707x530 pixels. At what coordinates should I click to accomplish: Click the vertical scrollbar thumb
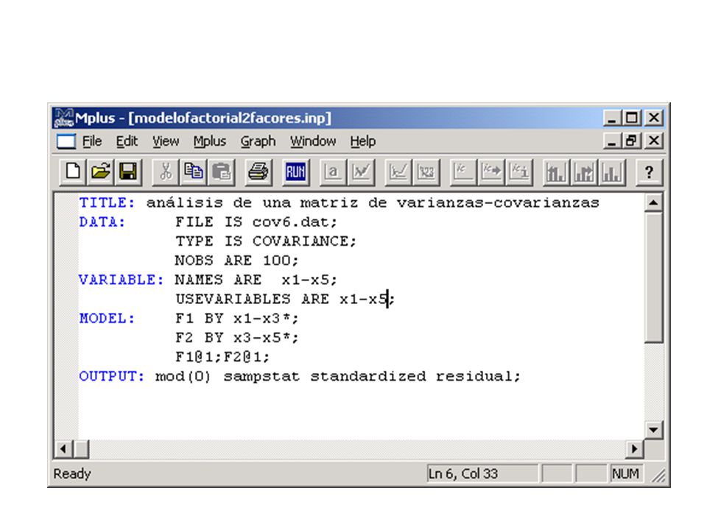click(653, 278)
